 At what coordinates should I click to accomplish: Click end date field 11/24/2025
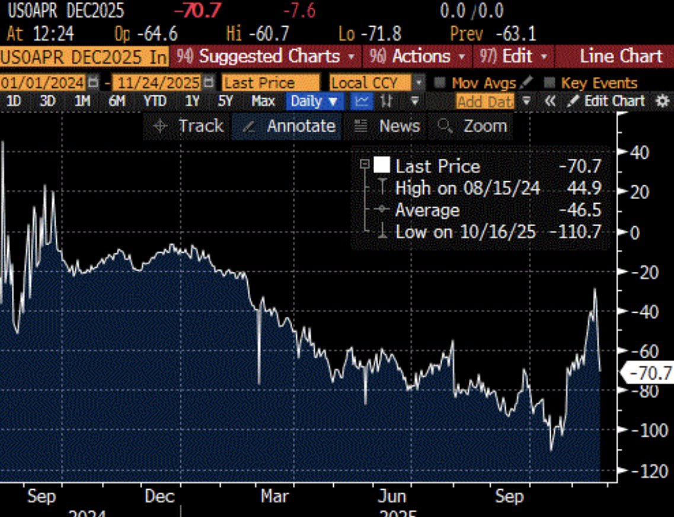coord(158,82)
